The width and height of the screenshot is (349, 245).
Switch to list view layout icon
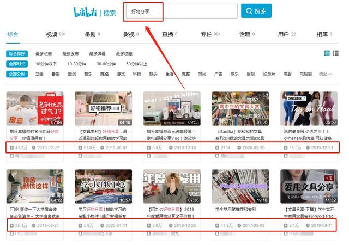336,53
